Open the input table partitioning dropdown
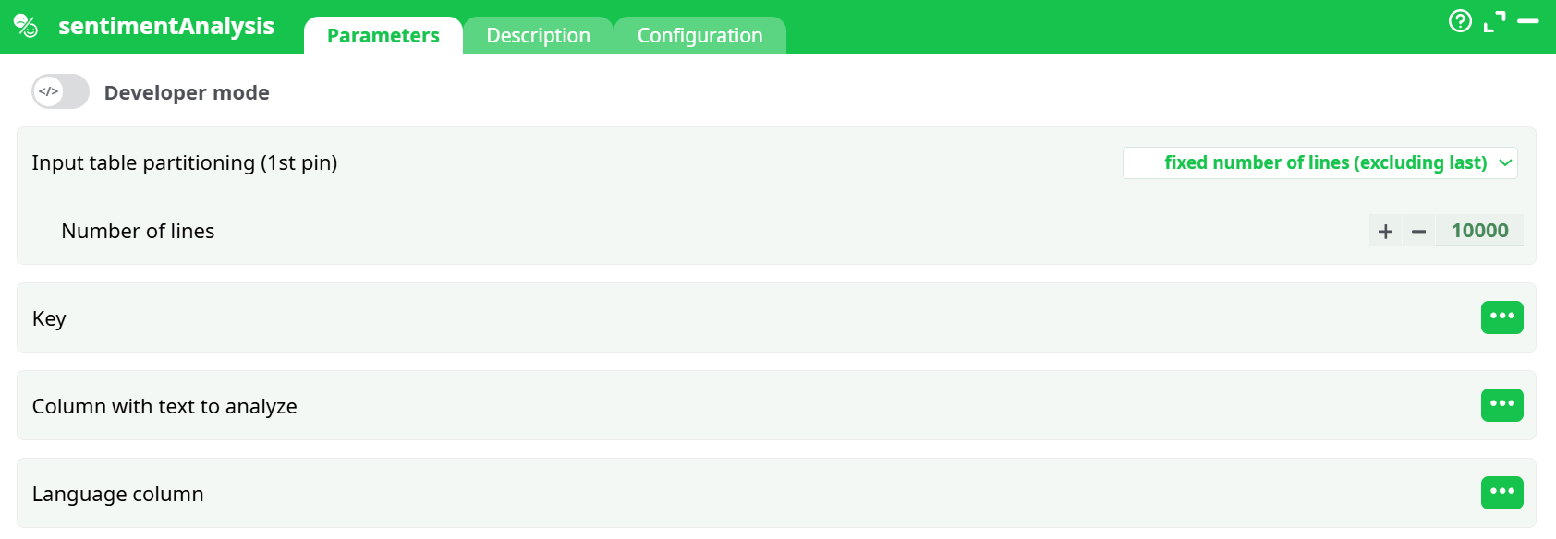 coord(1319,163)
